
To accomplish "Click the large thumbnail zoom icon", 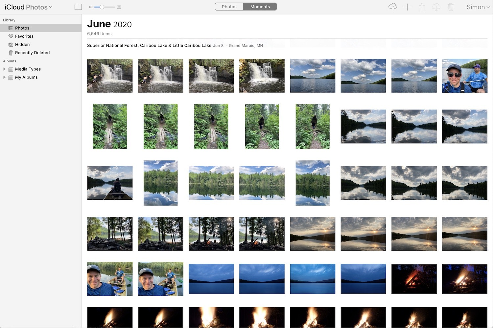I will click(119, 7).
